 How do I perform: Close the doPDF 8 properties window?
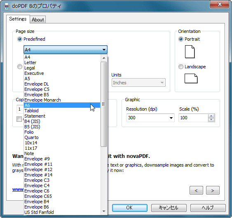tap(220, 4)
